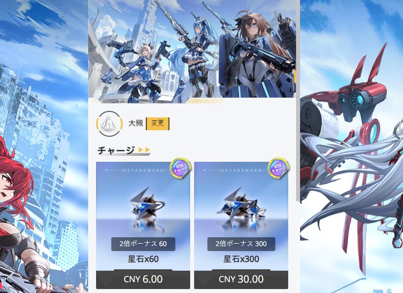Buy the pack priced CNY 30.00

(x=241, y=279)
